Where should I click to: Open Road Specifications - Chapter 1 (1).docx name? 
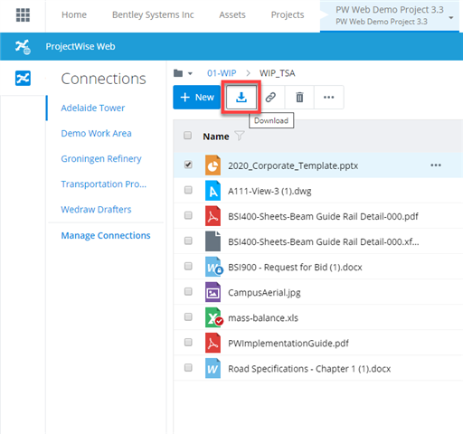pyautogui.click(x=309, y=369)
